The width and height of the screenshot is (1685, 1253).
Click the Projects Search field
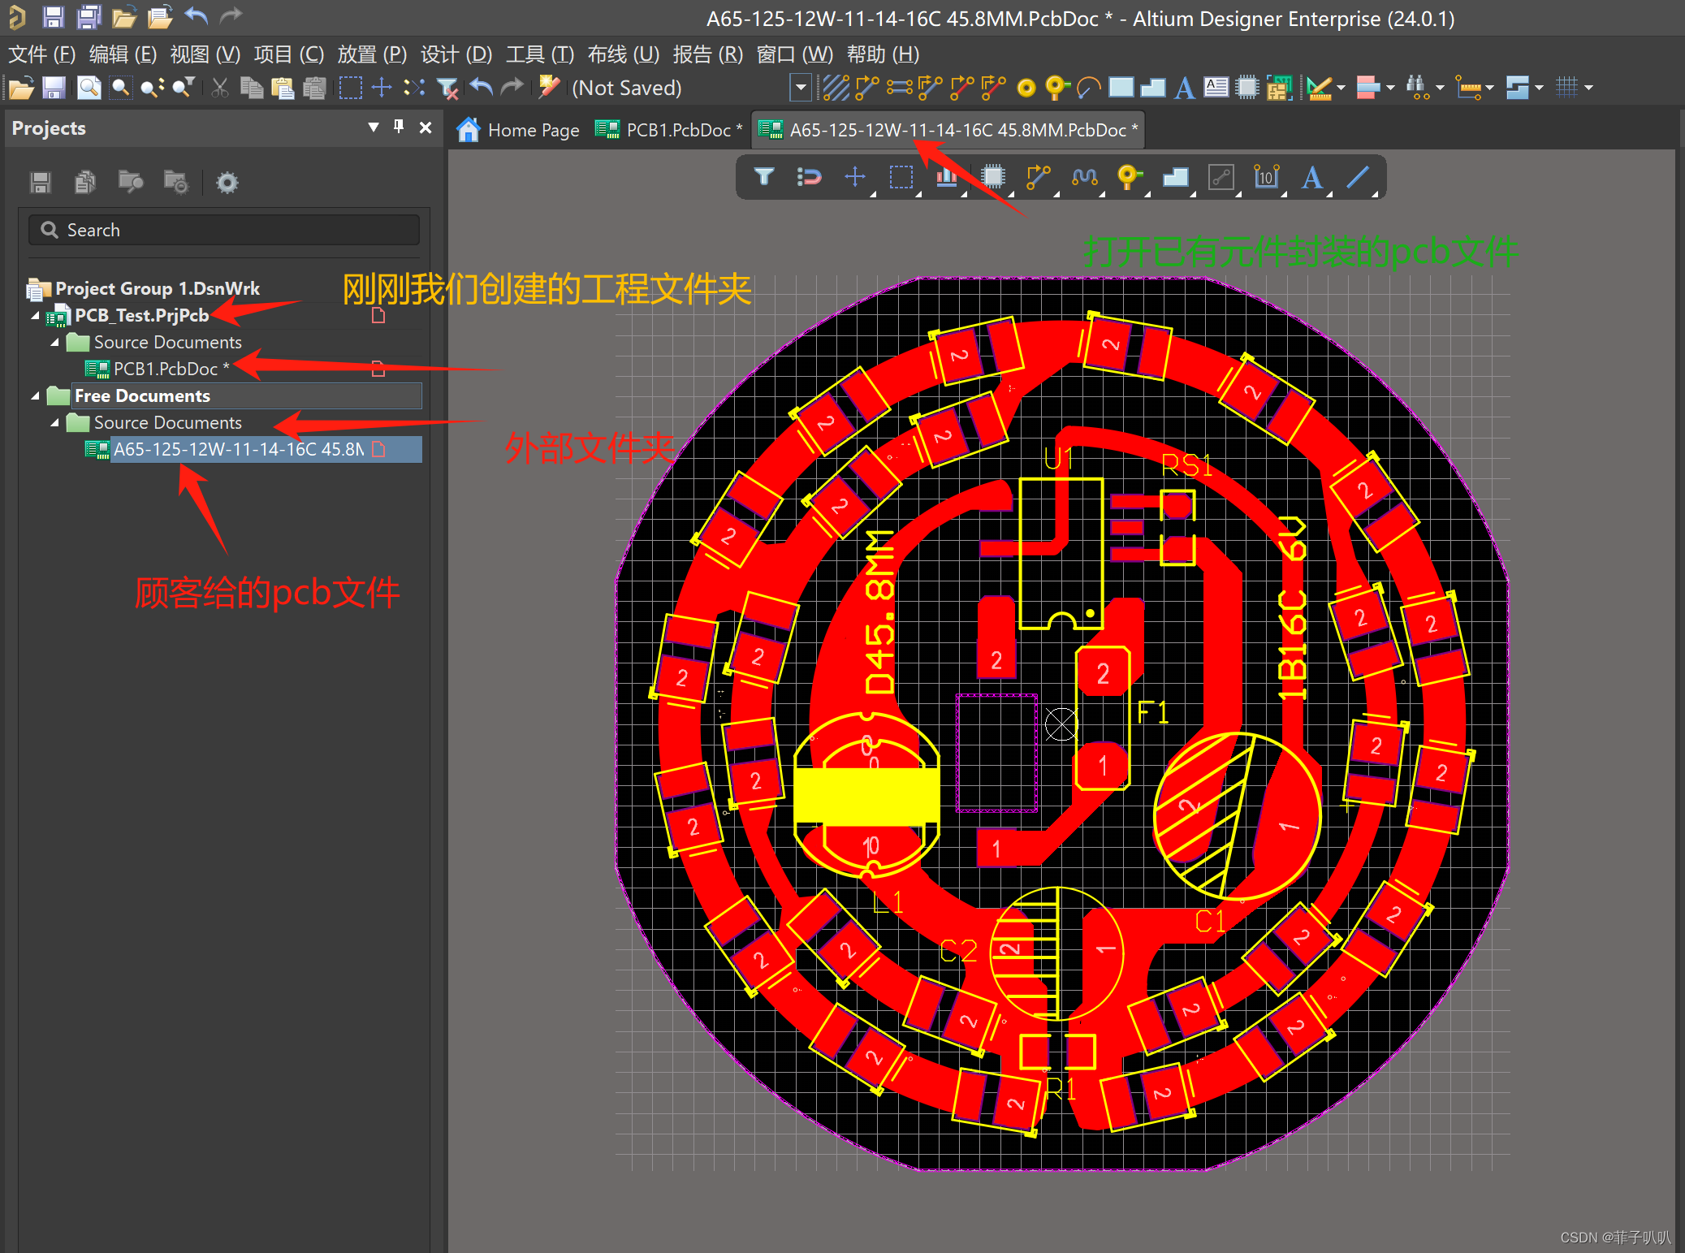(x=224, y=230)
